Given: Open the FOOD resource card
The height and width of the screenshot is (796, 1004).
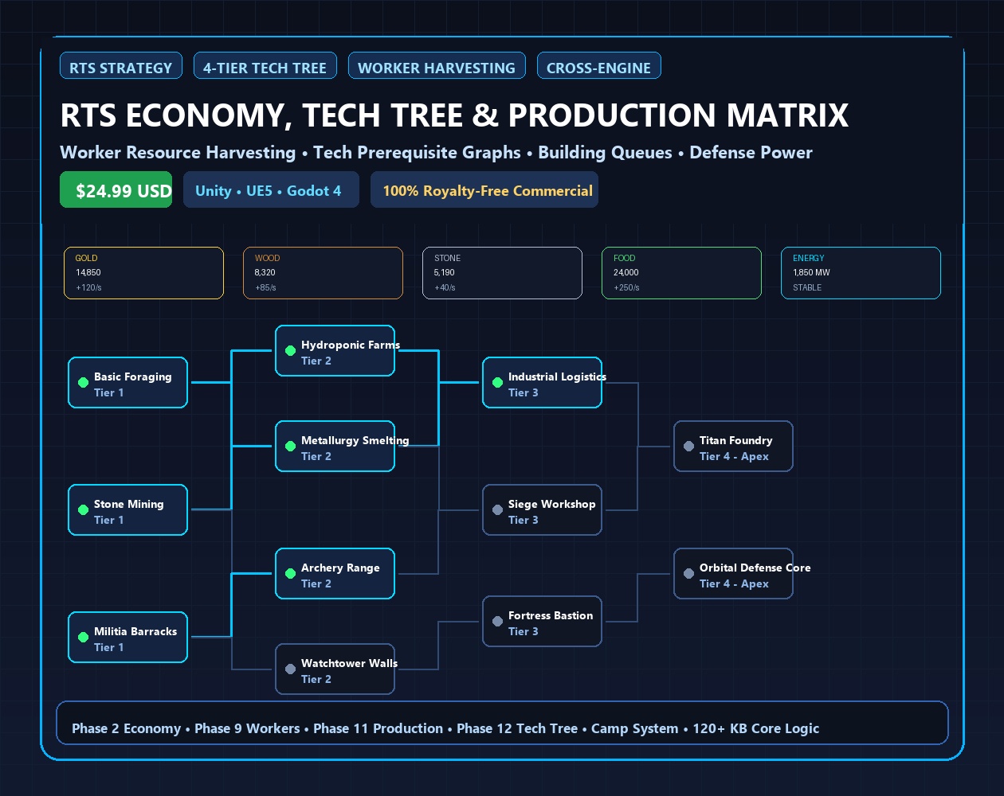Looking at the screenshot, I should pos(681,273).
